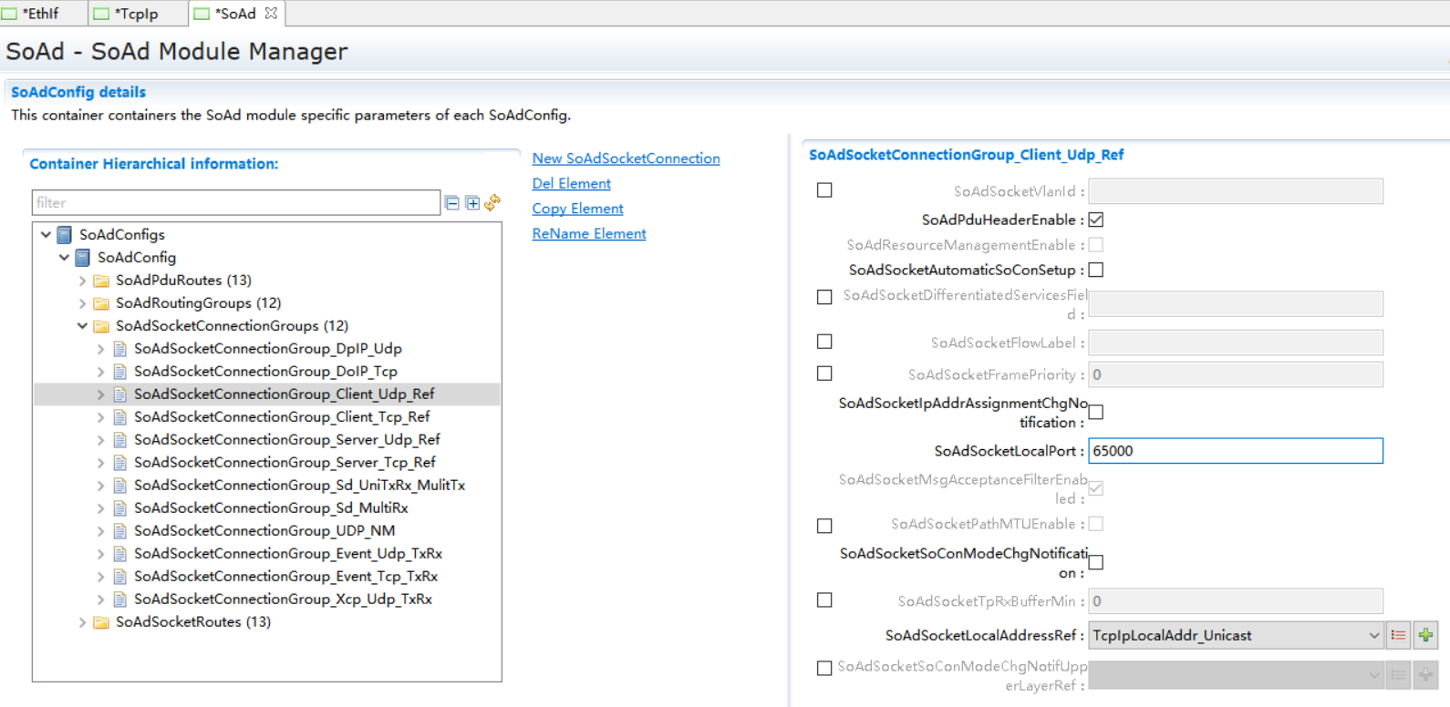Click list icon beside SoAdSocketLocalAddressRef dropdown
The width and height of the screenshot is (1450, 707).
pyautogui.click(x=1398, y=635)
